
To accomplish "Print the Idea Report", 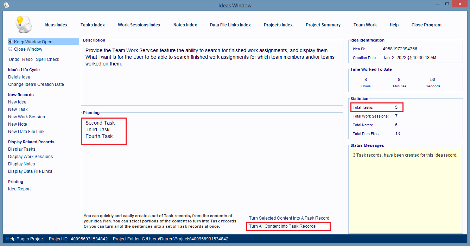I will pos(19,189).
